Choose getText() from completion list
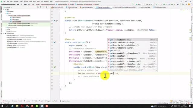 click(x=132, y=51)
